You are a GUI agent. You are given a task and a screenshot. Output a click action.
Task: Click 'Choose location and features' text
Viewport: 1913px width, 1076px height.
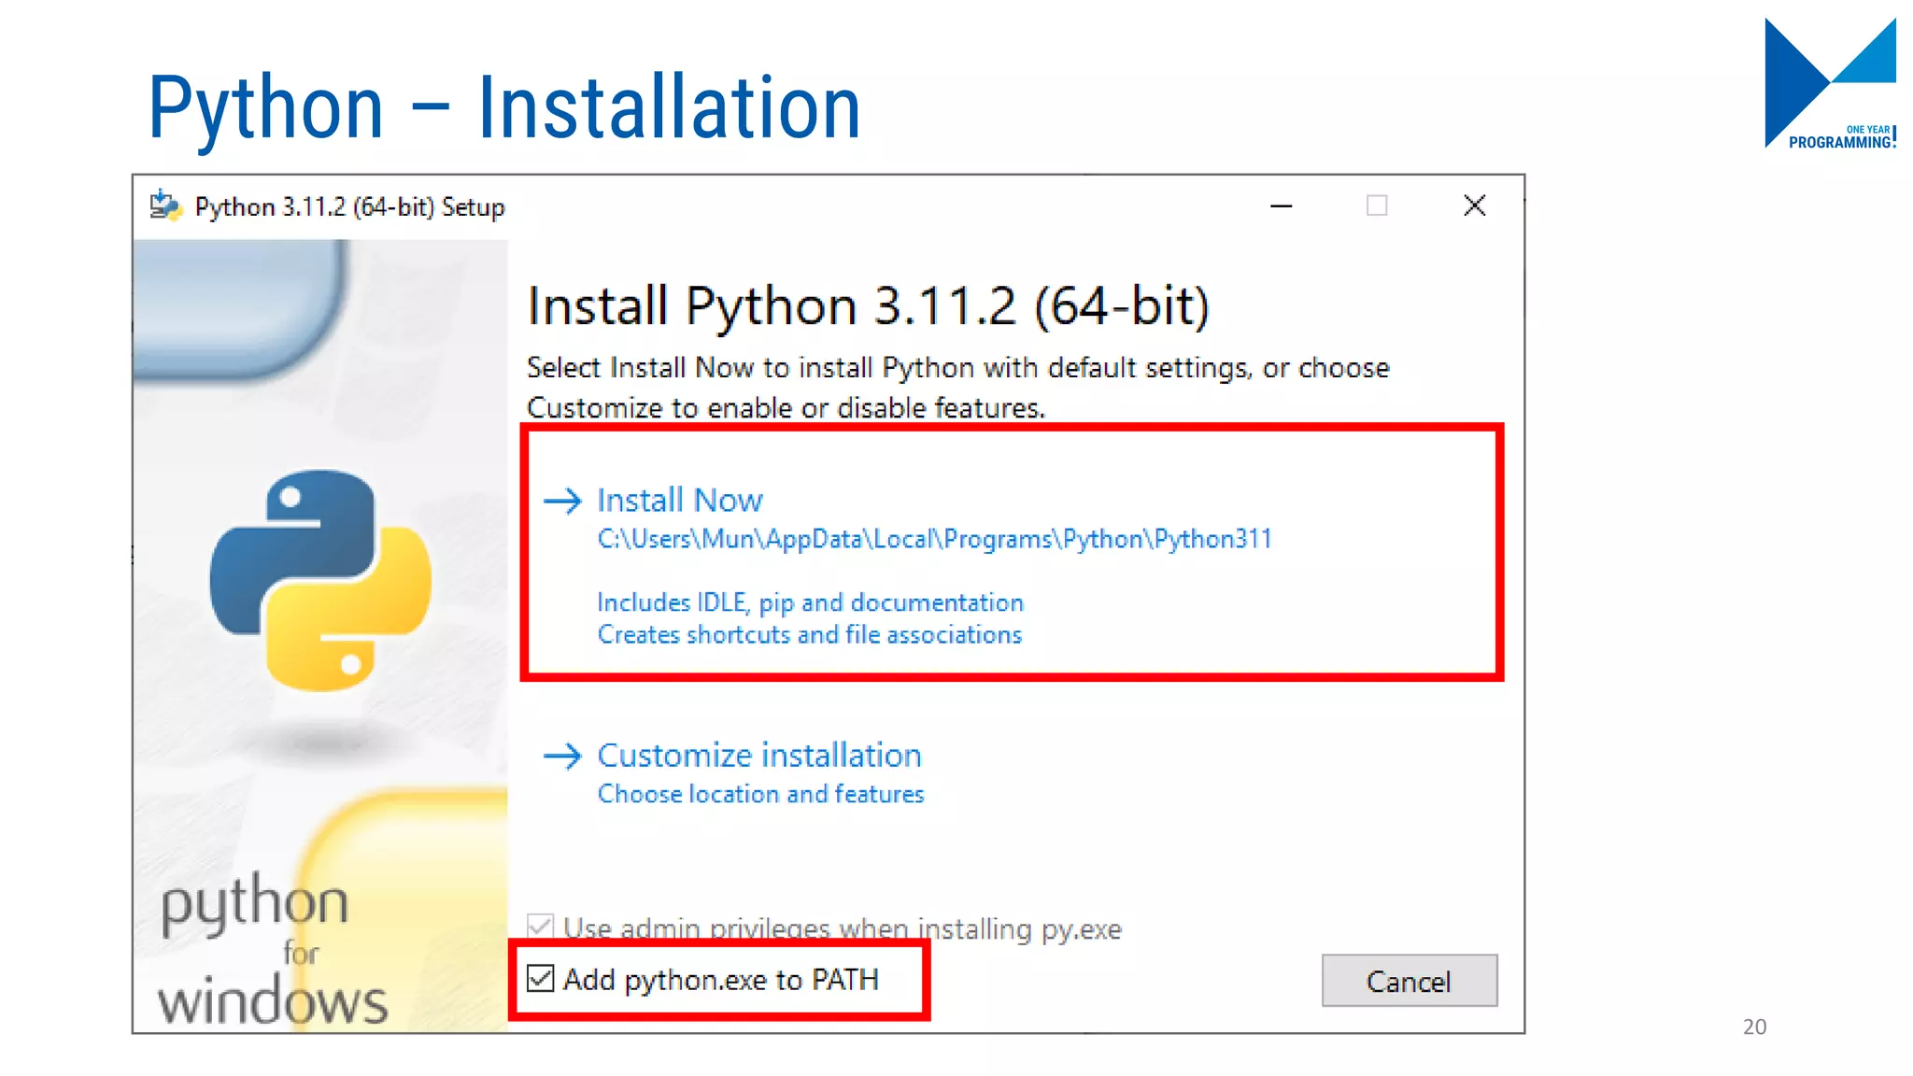(760, 794)
